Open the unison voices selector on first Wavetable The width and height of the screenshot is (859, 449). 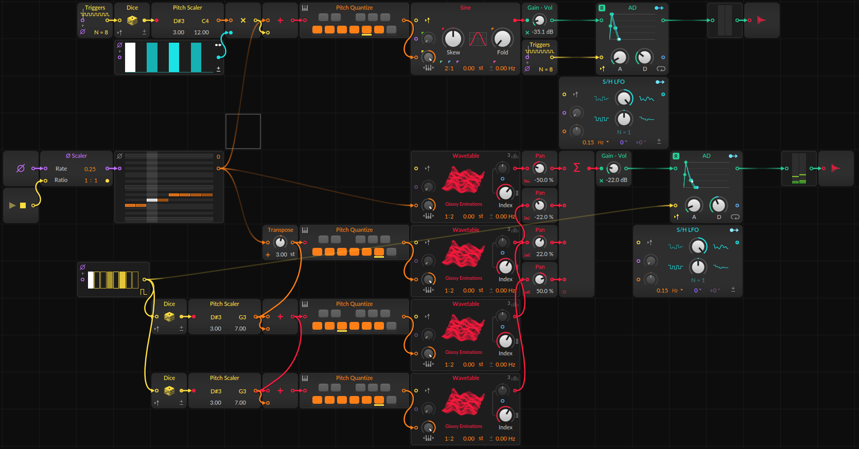[513, 156]
